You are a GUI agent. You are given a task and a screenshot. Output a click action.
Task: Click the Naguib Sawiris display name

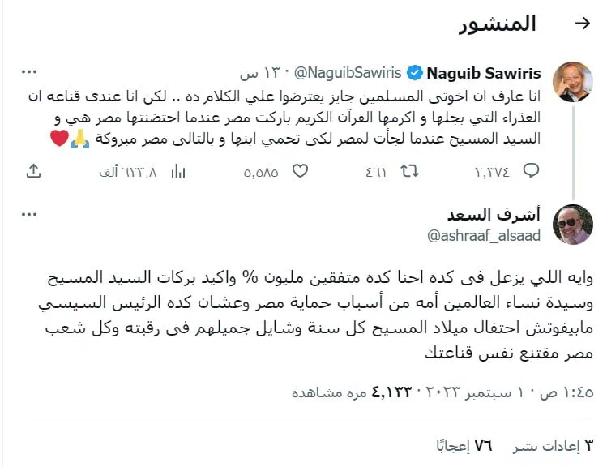(x=484, y=73)
